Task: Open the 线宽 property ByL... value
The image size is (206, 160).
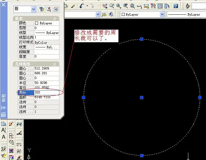Action: [x=46, y=47]
